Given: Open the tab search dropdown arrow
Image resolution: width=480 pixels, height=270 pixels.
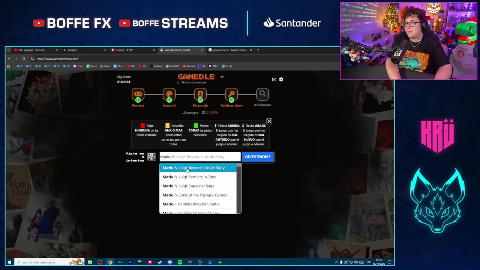Looking at the screenshot, I should click(x=9, y=50).
